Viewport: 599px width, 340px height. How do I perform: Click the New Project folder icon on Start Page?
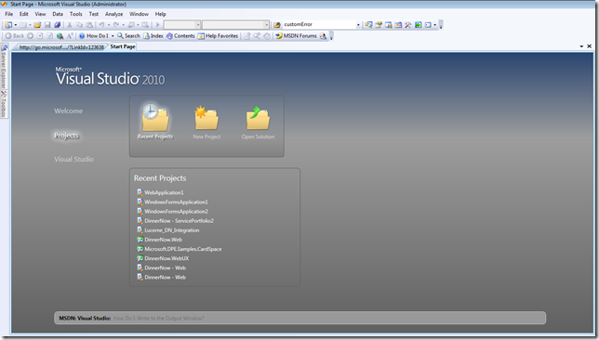tap(206, 118)
